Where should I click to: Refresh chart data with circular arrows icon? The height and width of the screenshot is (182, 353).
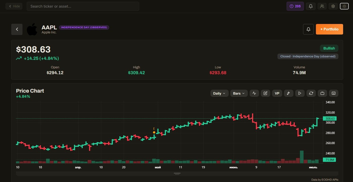point(311,93)
